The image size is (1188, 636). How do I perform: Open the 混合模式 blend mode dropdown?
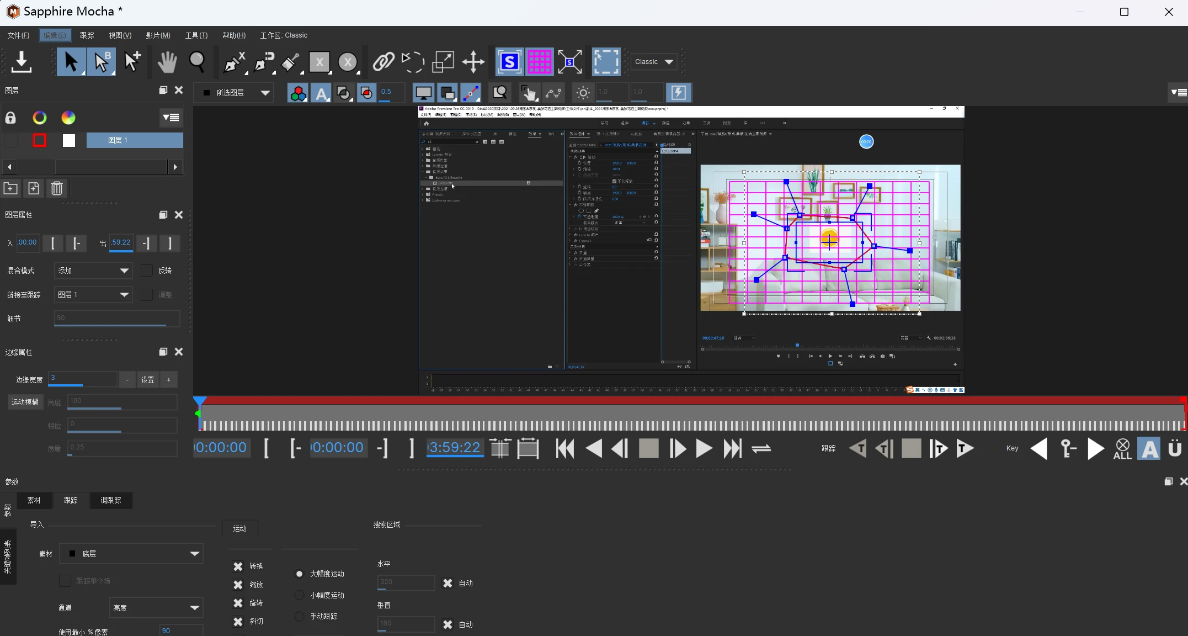93,271
